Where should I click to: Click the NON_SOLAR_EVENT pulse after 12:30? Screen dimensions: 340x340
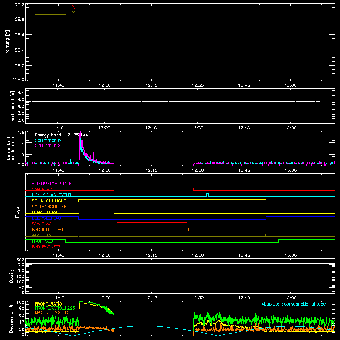[x=207, y=195]
